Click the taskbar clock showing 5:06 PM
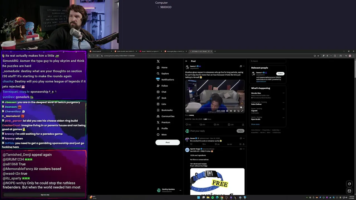Viewport: 356px width, 200px height. (x=352, y=197)
